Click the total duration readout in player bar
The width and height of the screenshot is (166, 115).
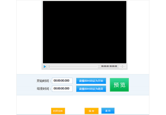pyautogui.click(x=113, y=66)
